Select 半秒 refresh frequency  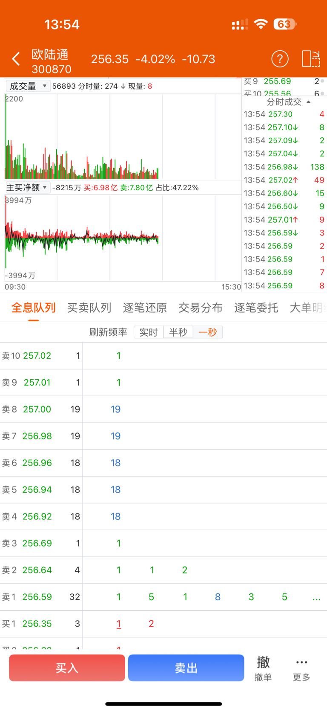[x=178, y=332]
